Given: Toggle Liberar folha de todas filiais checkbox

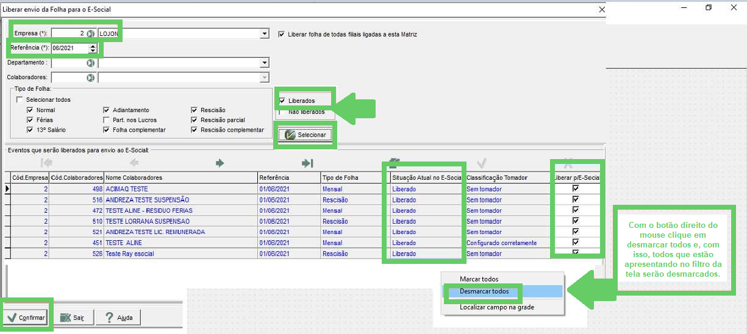Looking at the screenshot, I should pos(281,34).
